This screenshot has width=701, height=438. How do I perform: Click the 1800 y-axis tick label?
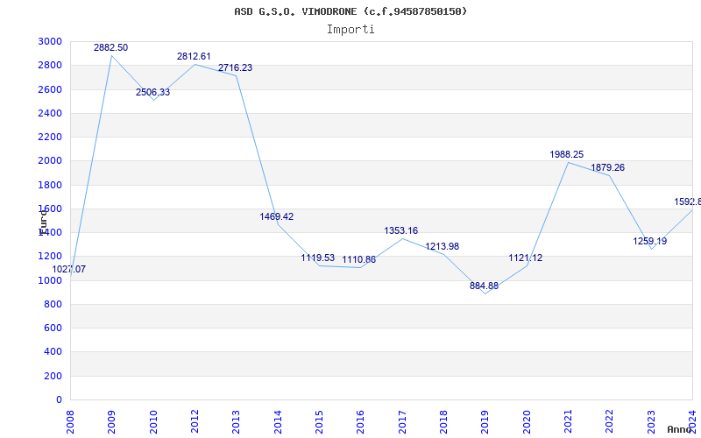[x=50, y=185]
